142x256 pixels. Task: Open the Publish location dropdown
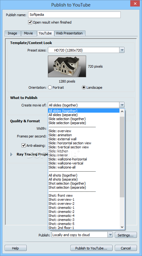coord(110,235)
